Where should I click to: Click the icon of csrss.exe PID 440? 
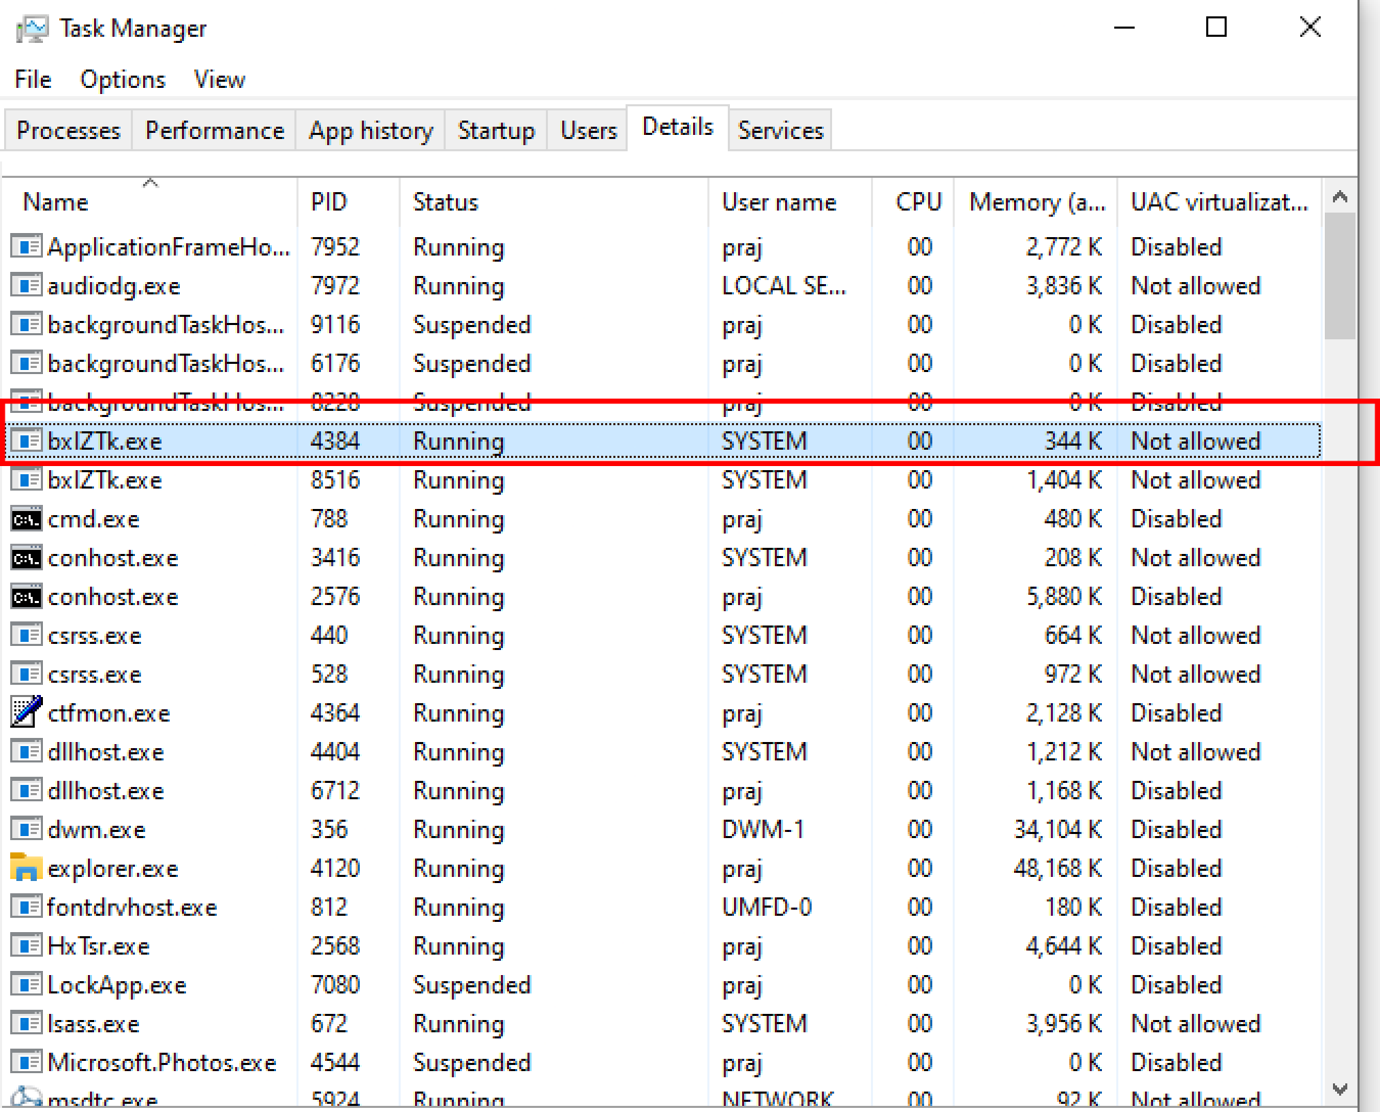(x=27, y=636)
